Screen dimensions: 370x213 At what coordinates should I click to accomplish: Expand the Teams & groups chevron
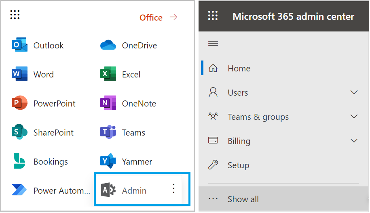tap(354, 117)
